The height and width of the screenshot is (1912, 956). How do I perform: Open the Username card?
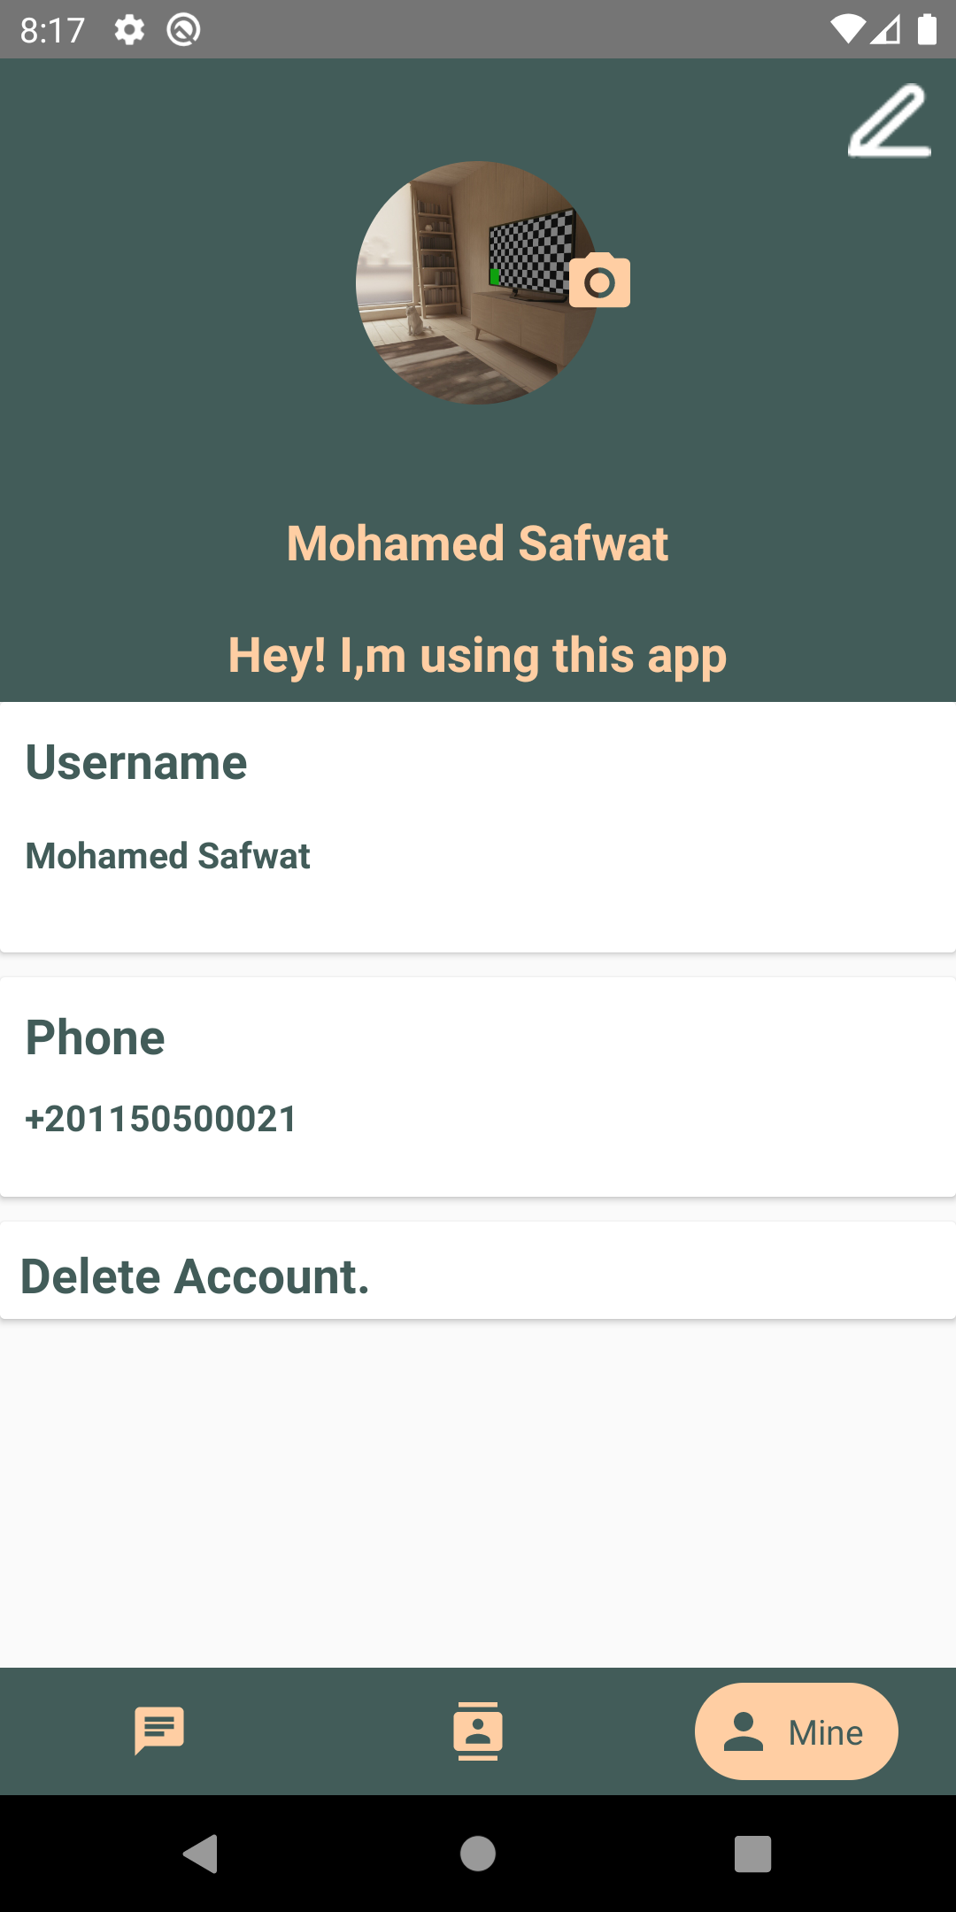click(x=478, y=828)
